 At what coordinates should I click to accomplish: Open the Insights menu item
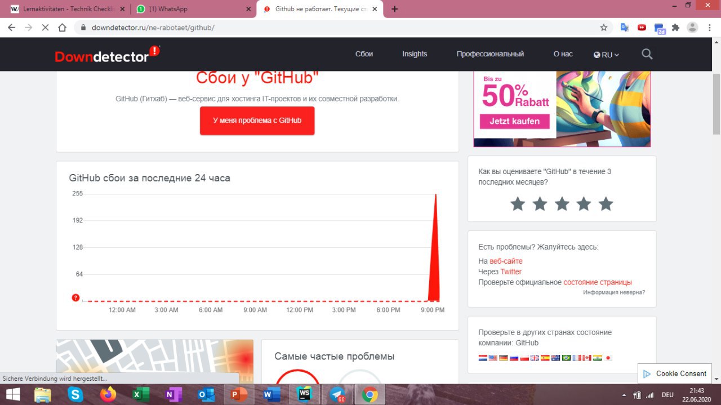(415, 54)
